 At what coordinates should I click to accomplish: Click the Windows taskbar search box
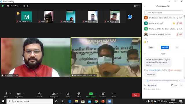coord(30,101)
